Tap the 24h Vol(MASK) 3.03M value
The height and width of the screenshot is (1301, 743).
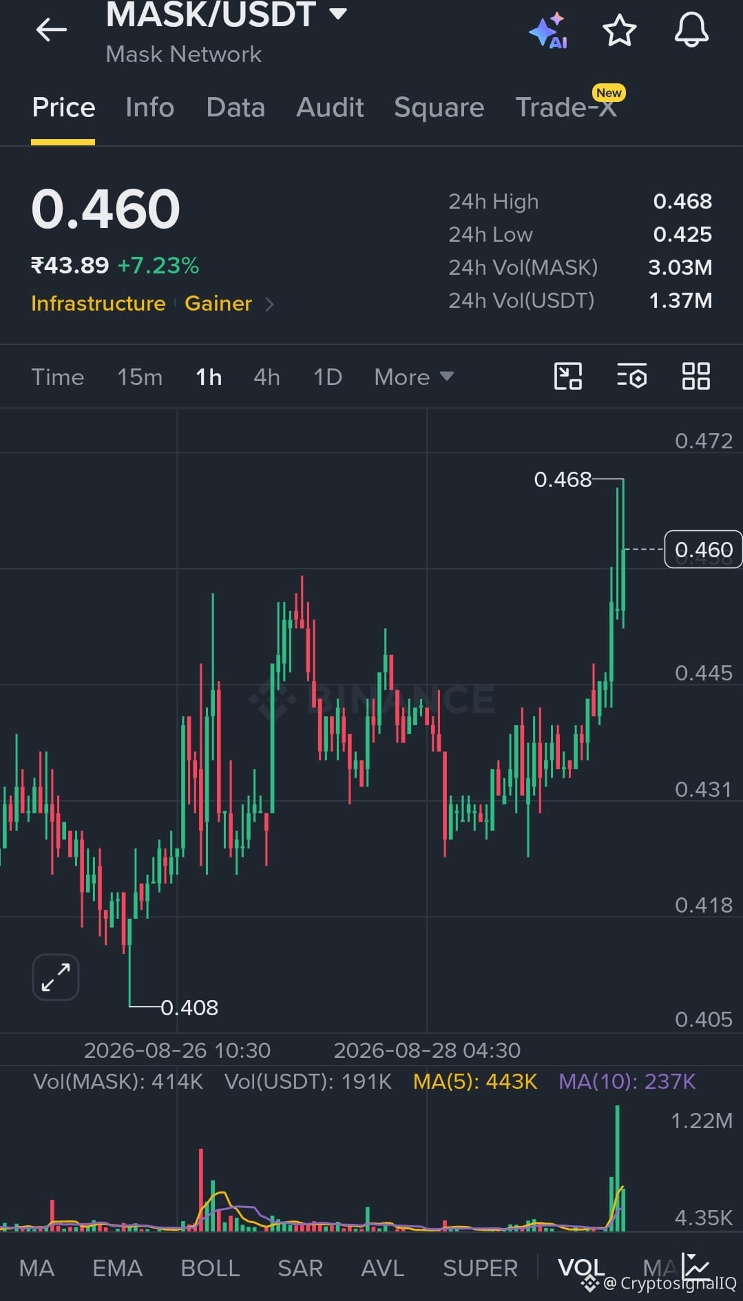[680, 267]
